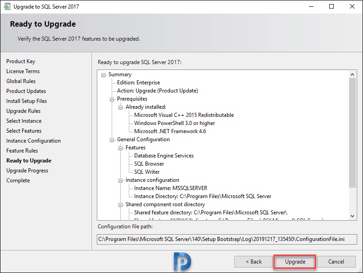Select the Instance configuration tree item
The width and height of the screenshot is (363, 273).
tap(152, 180)
